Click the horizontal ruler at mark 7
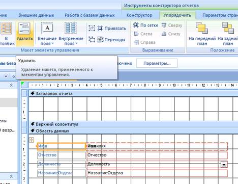Image resolution: width=238 pixels, height=184 pixels. tap(131, 85)
